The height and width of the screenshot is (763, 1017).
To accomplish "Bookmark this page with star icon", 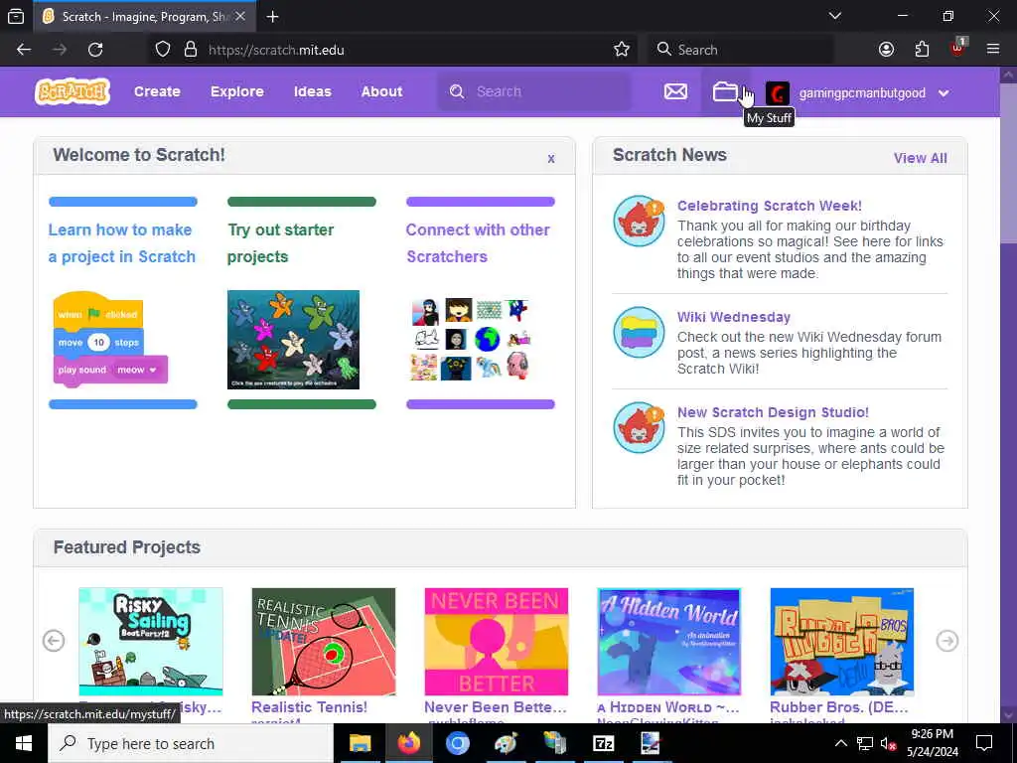I will (x=622, y=50).
